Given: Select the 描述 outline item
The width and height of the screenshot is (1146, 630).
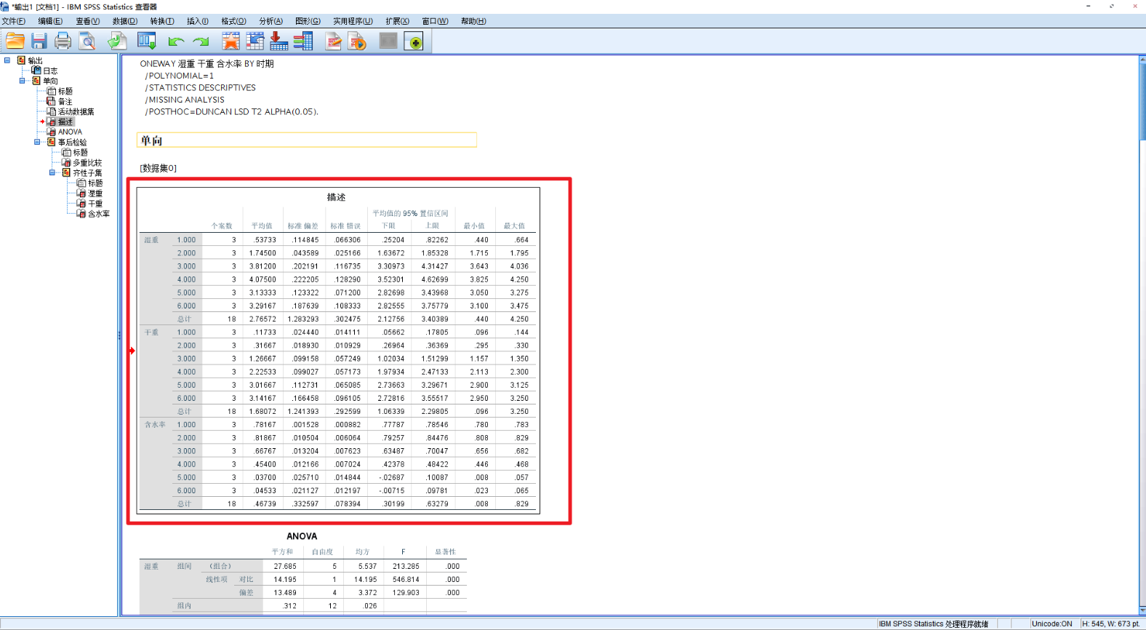Looking at the screenshot, I should 65,121.
